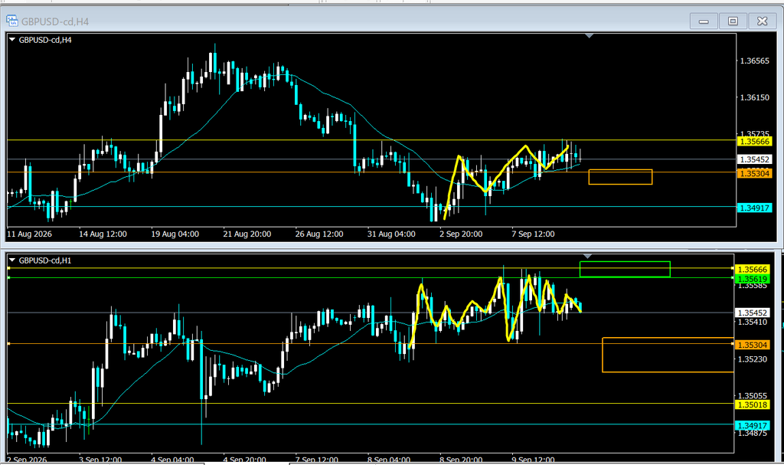Click the yellow 1.35666 price label on H4
Screen dimensions: 784x465
tap(754, 142)
